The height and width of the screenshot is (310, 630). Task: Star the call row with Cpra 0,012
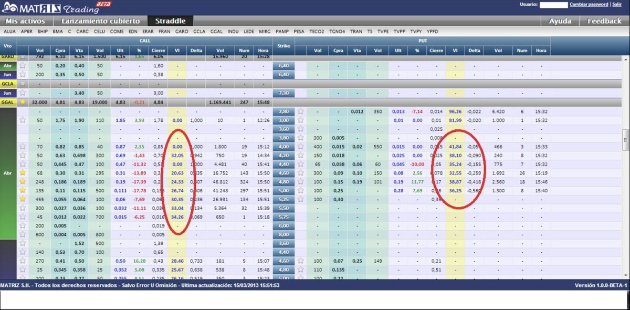coord(23,217)
